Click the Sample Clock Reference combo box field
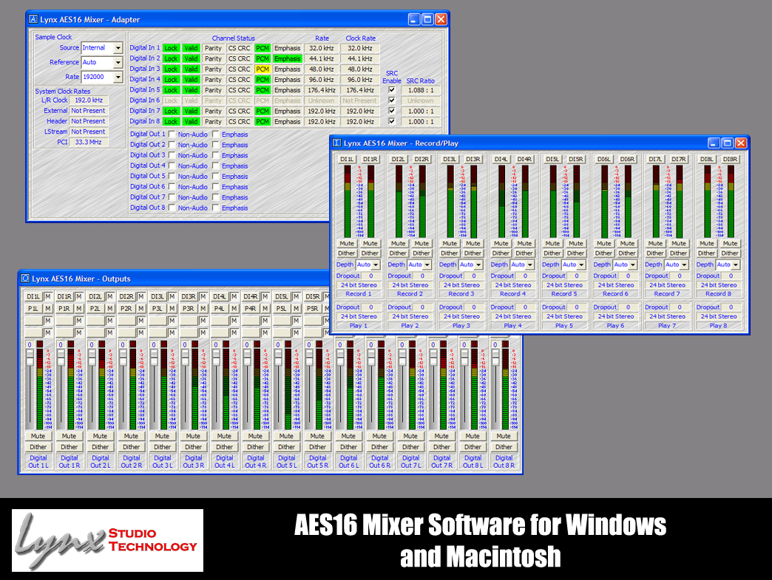The image size is (772, 580). 97,63
